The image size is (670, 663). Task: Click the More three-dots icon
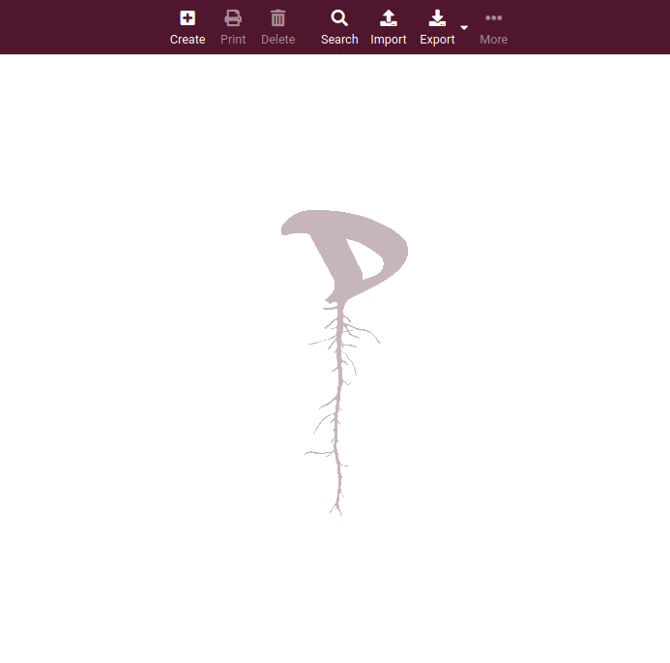493,17
